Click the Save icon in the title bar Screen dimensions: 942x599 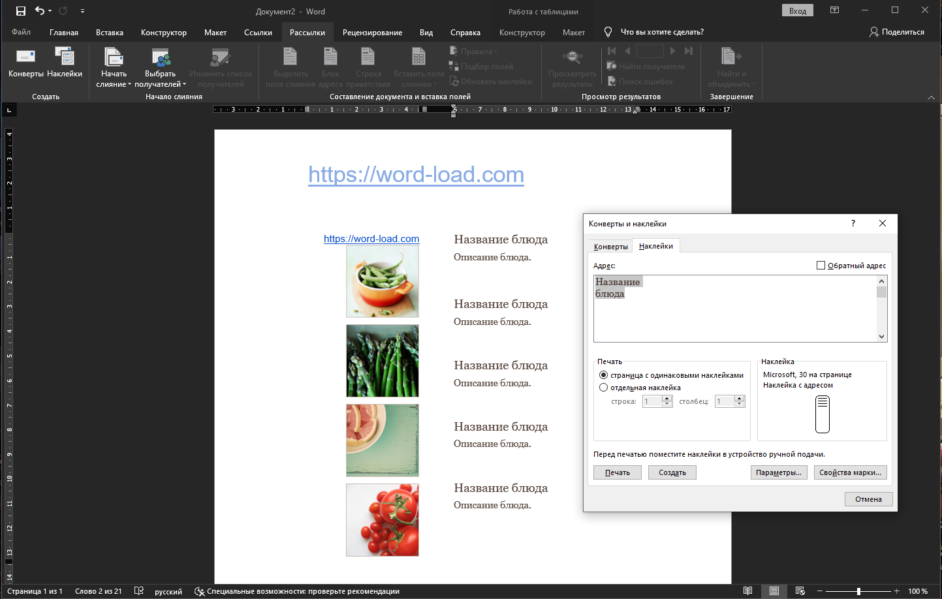pos(21,11)
